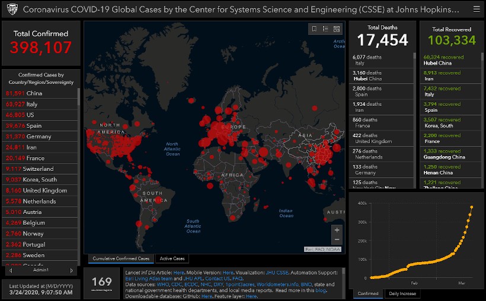This screenshot has height=301, width=486.
Task: Click the 276 deaths Netherlands entry
Action: pyautogui.click(x=381, y=154)
